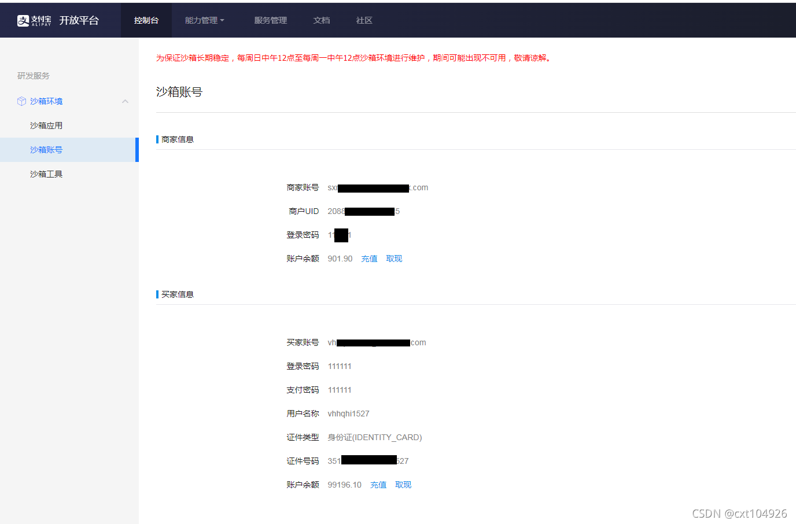Click the 商户UID label
796x524 pixels.
(304, 211)
